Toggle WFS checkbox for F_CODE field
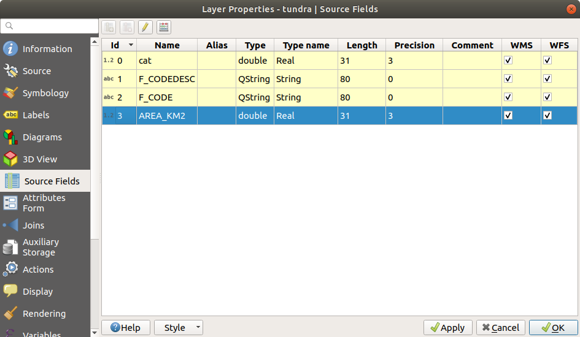The width and height of the screenshot is (580, 337). [x=547, y=97]
